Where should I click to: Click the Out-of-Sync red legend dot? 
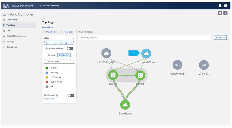tap(47, 82)
